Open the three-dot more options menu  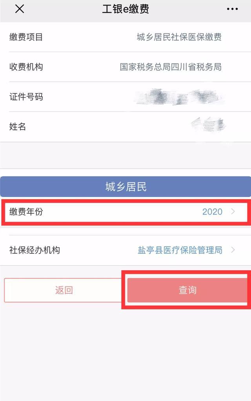click(232, 9)
